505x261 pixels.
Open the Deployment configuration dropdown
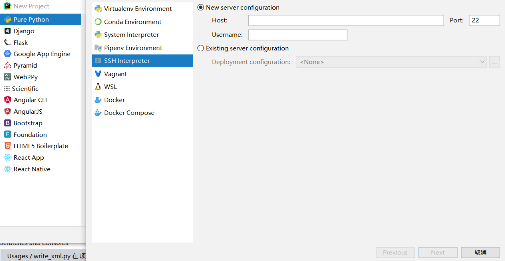point(391,62)
